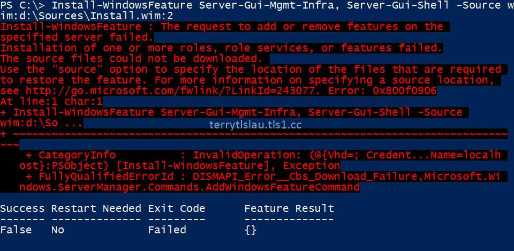The image size is (514, 251).
Task: Click 'The source files could not be downloaded' line
Action: click(132, 59)
